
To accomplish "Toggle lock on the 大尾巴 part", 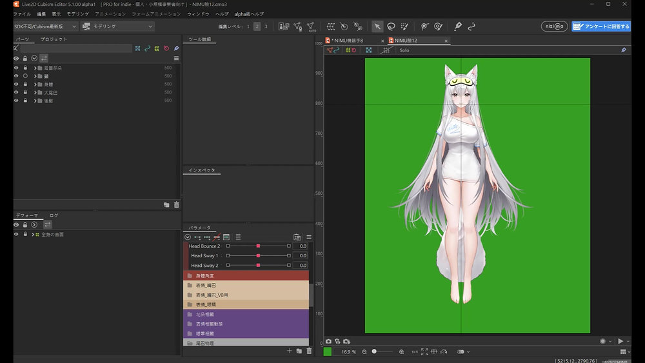I will click(x=25, y=92).
